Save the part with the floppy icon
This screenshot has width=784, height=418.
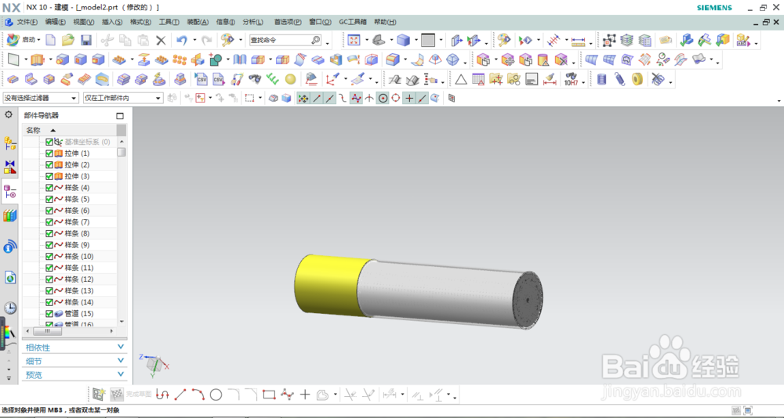point(86,40)
